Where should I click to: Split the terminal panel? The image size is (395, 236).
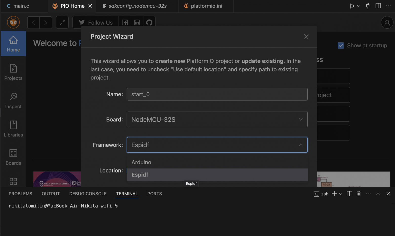[x=349, y=194]
